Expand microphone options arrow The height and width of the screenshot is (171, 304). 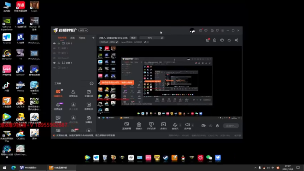click(x=180, y=125)
